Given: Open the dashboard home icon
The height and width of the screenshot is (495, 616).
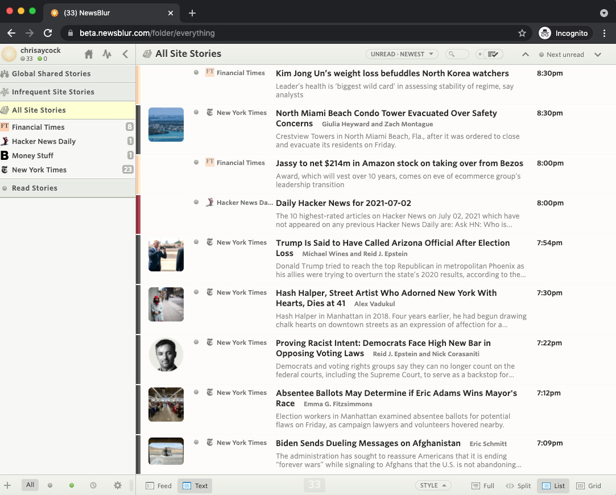Looking at the screenshot, I should [89, 54].
